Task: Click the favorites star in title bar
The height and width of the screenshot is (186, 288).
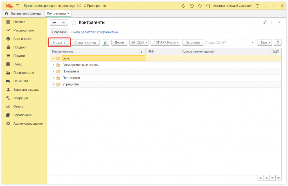Action: tap(200, 6)
